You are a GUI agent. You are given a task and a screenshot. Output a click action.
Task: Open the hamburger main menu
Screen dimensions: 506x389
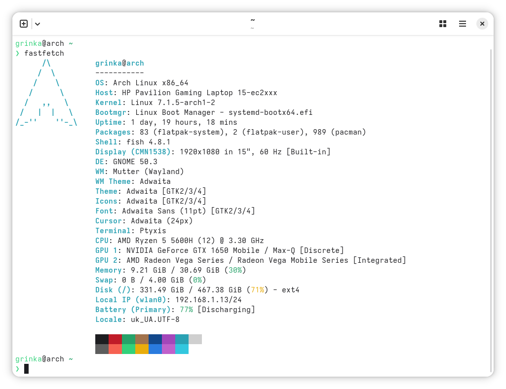tap(463, 24)
